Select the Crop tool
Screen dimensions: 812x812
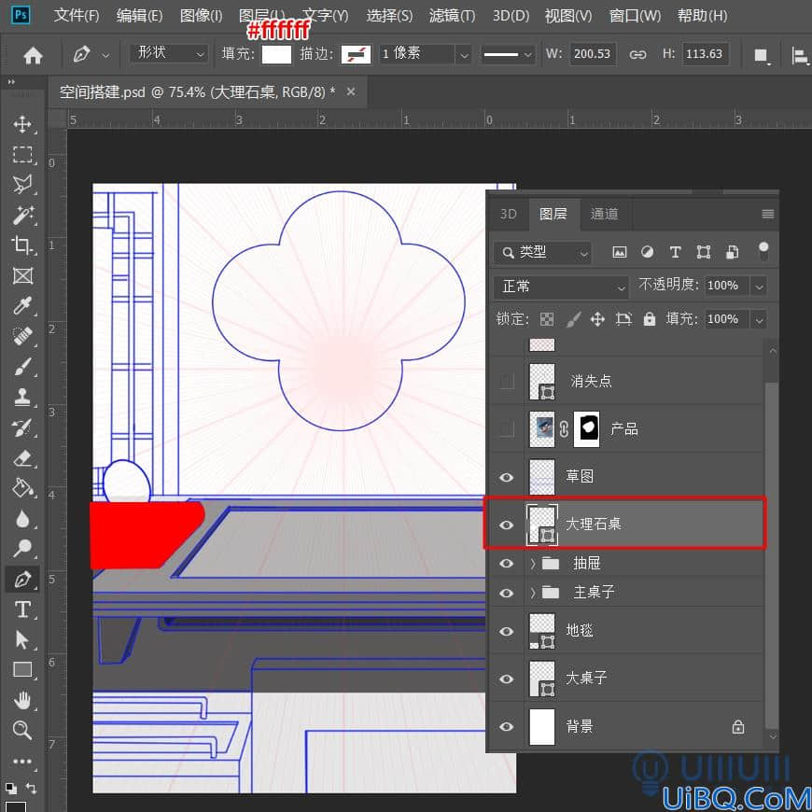[x=22, y=245]
